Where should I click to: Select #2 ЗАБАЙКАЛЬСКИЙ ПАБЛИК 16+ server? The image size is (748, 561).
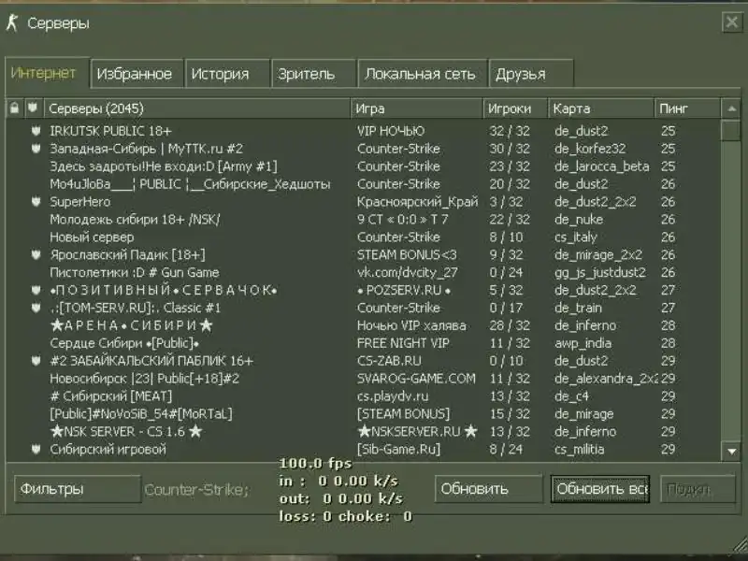(x=363, y=361)
